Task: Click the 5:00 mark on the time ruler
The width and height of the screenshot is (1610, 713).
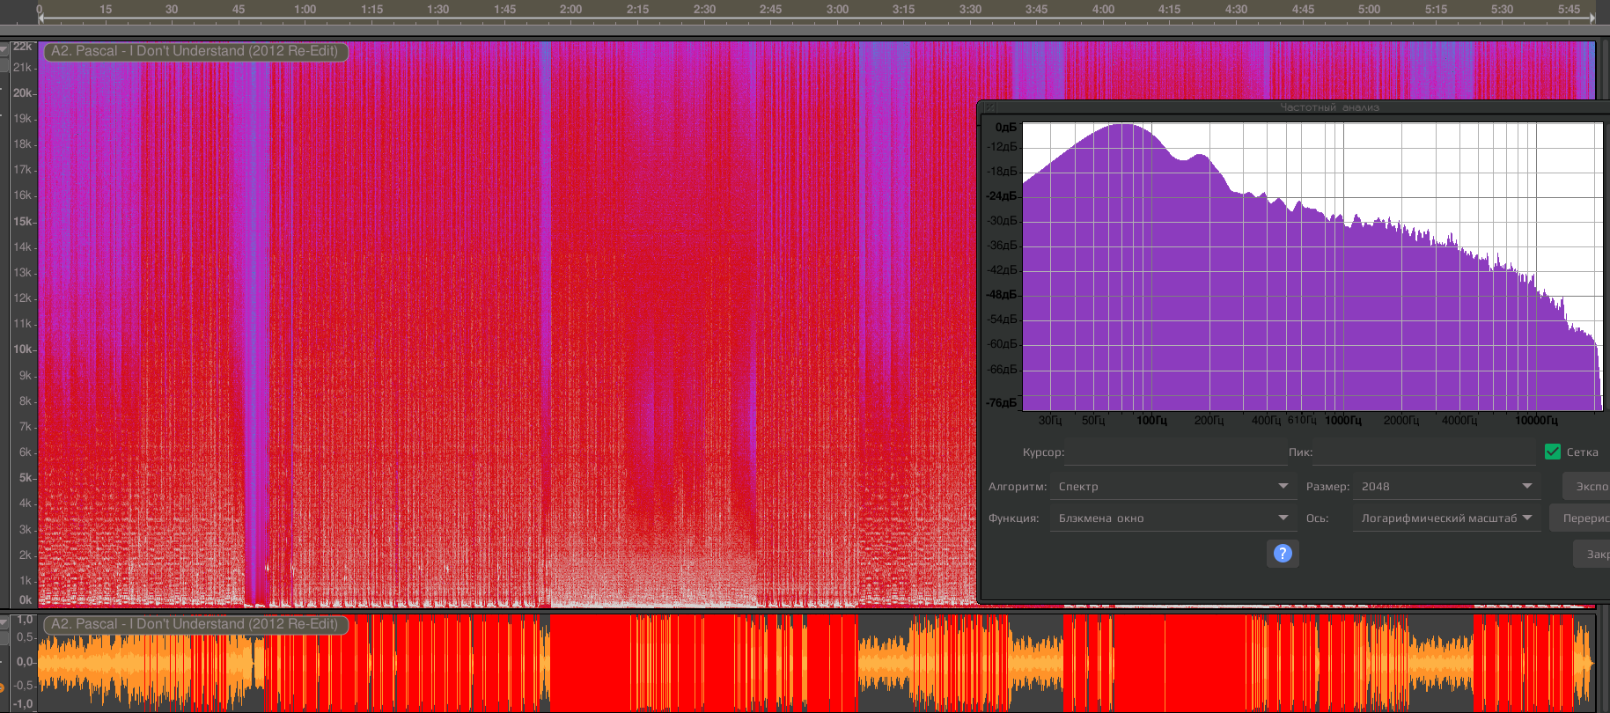Action: click(x=1369, y=9)
